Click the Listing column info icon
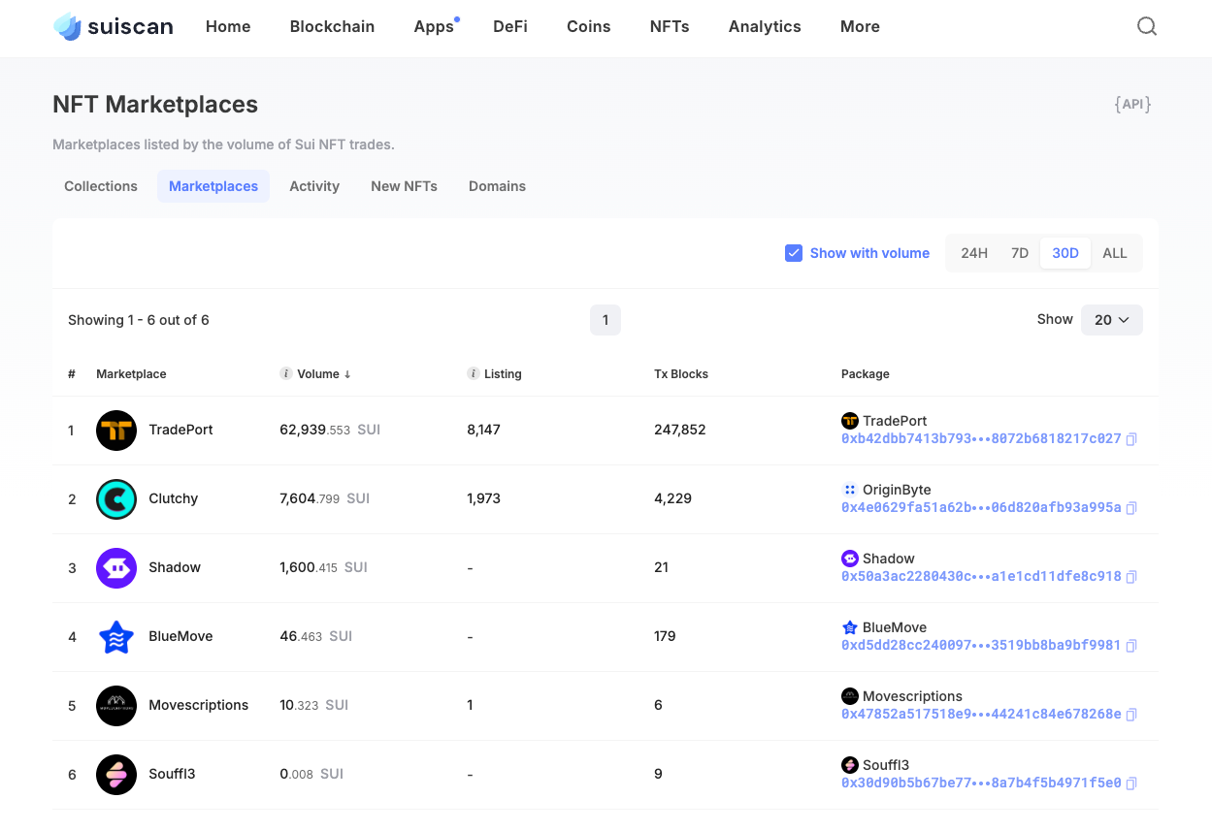1212x831 pixels. [x=473, y=373]
